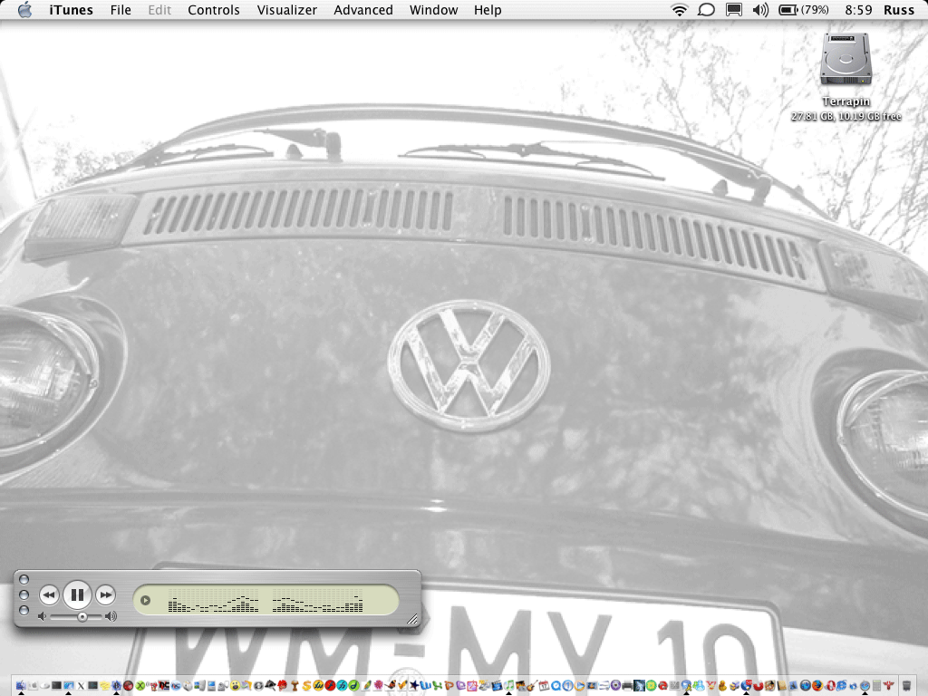Screen dimensions: 928x696
Task: Launch Microsoft Word from the Dock
Action: pos(425,685)
